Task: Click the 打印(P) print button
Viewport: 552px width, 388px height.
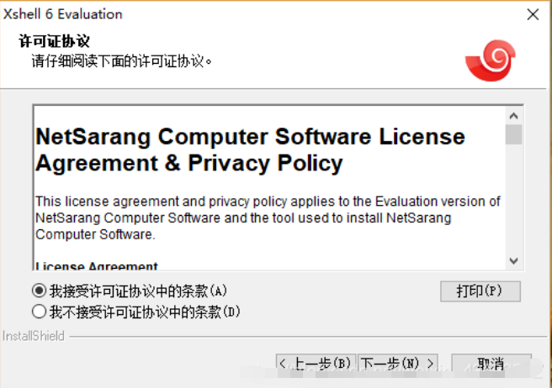Action: (480, 291)
